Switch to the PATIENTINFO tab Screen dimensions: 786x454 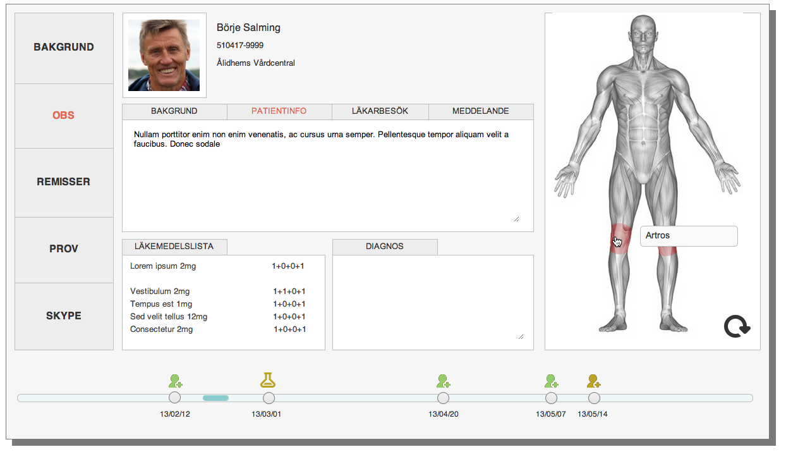point(279,111)
